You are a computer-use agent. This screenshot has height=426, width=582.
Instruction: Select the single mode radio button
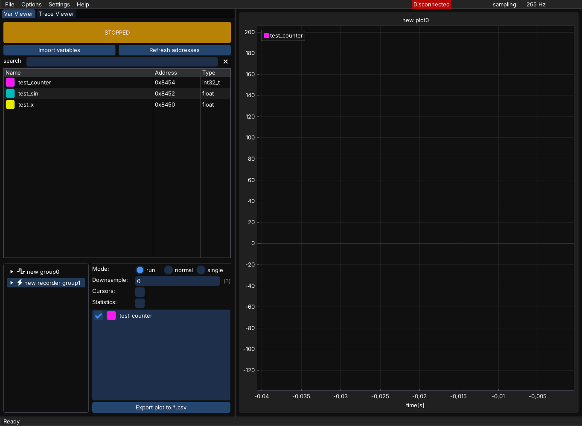point(201,270)
